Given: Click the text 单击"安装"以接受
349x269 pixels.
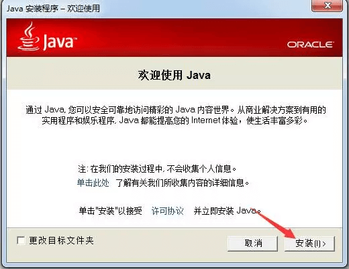Looking at the screenshot, I should (x=111, y=211).
